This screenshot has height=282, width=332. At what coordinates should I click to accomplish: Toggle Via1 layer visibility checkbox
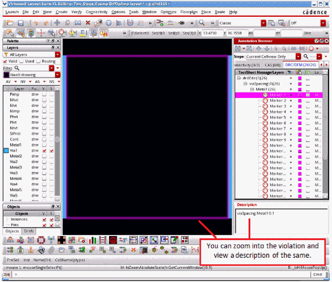(44, 151)
